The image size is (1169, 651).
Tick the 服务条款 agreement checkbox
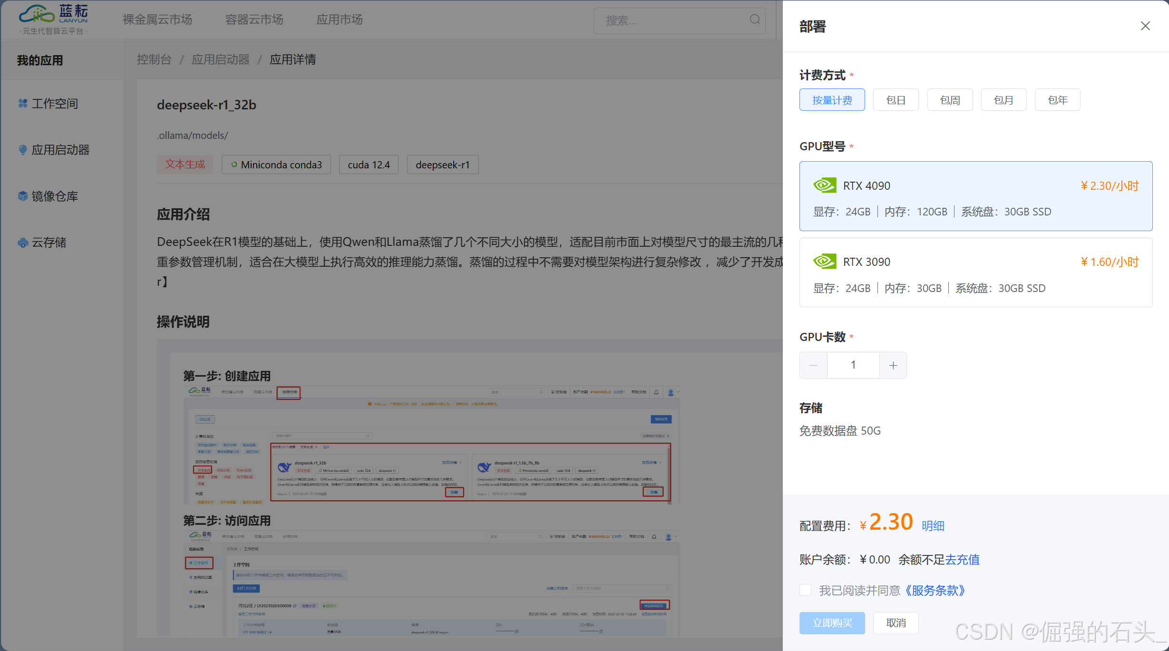(805, 590)
